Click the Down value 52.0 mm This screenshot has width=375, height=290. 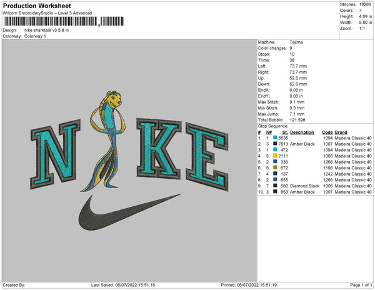(x=298, y=84)
